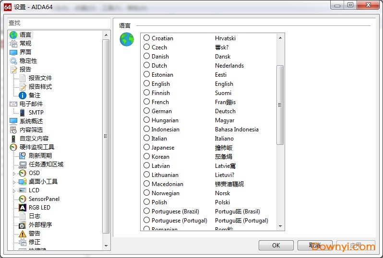Open the 外部程序 icon
The height and width of the screenshot is (258, 383).
pos(22,225)
